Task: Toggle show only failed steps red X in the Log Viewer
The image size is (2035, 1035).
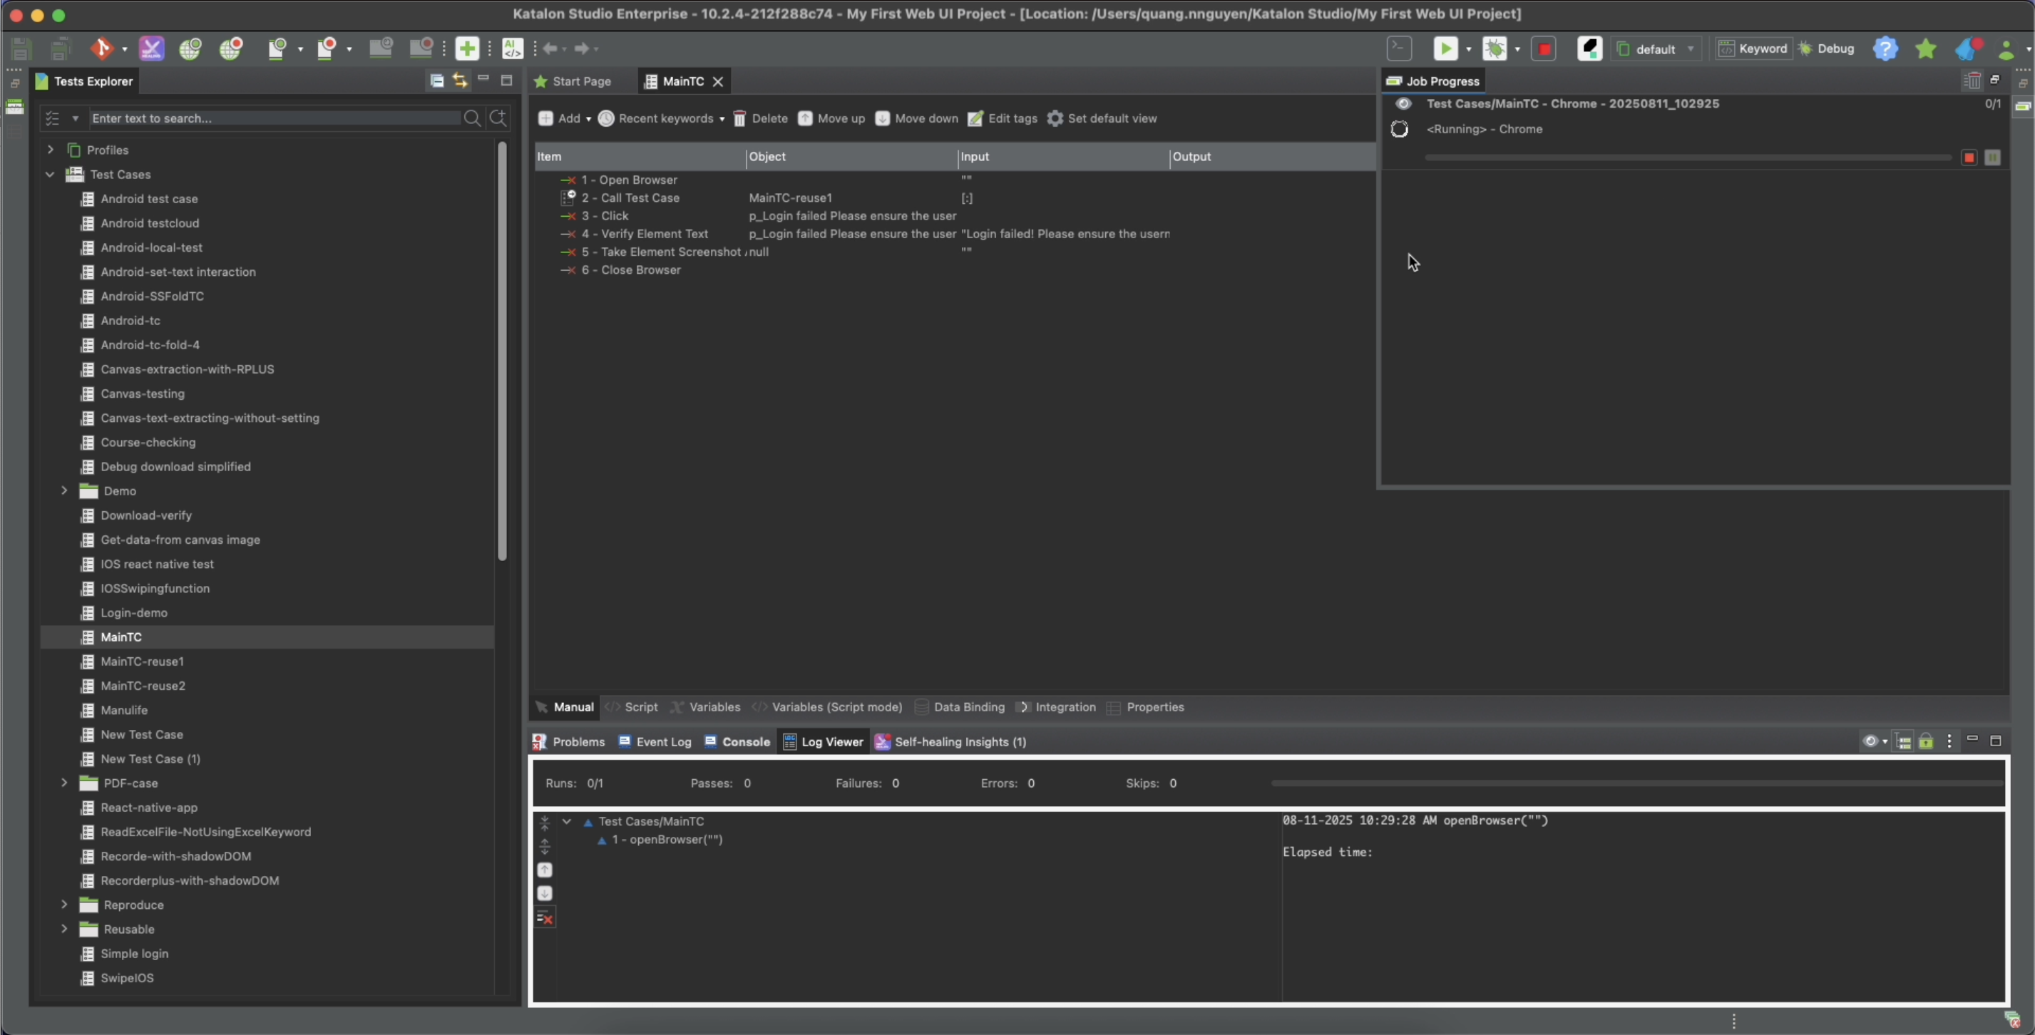Action: pyautogui.click(x=545, y=918)
